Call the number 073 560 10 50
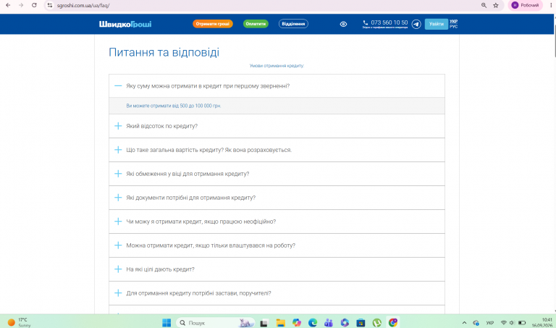The image size is (556, 328). (x=389, y=22)
